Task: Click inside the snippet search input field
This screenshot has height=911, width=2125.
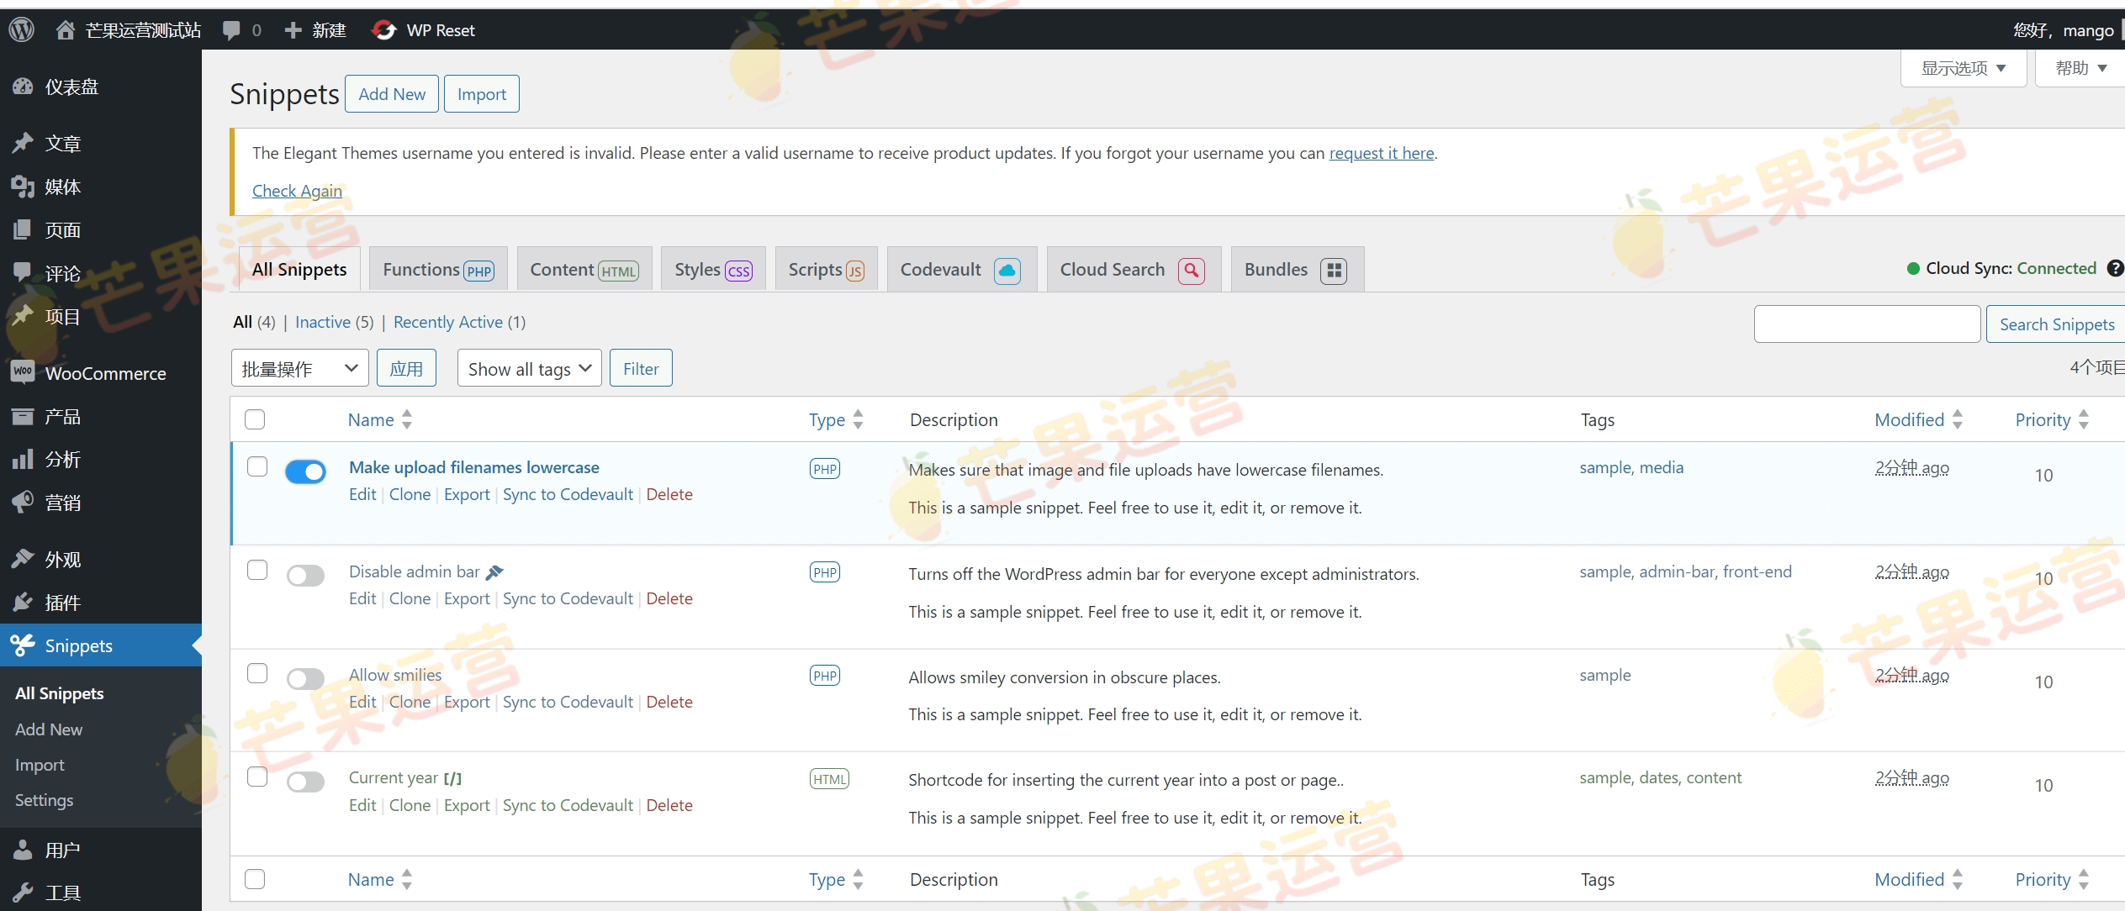Action: click(1866, 324)
